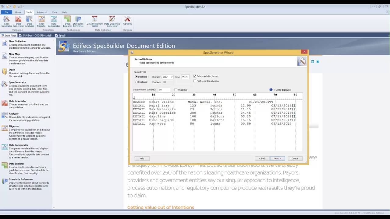The width and height of the screenshot is (390, 219).
Task: Open Options from the ribbon
Action: (x=127, y=21)
